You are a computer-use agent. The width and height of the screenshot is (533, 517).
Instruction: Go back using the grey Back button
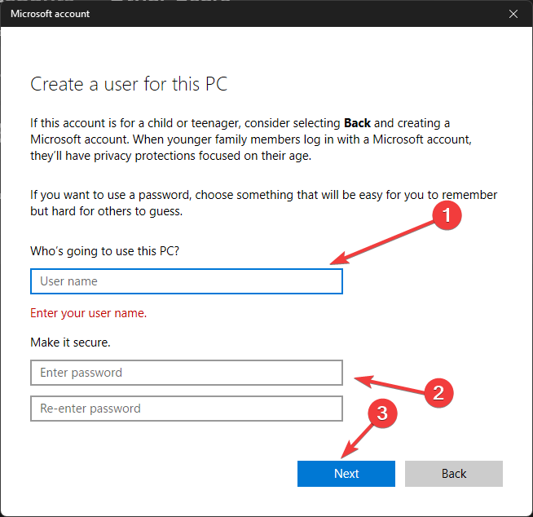(x=453, y=474)
